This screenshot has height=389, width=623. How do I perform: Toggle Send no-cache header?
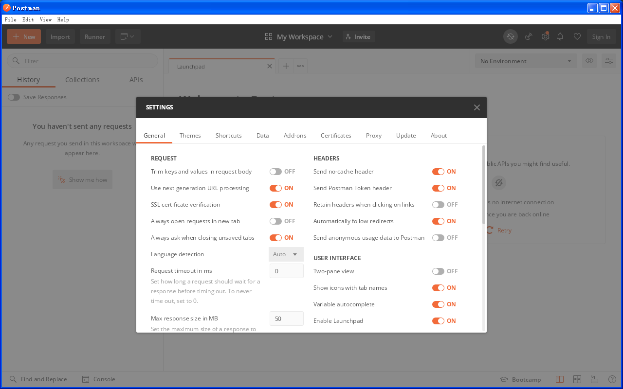(438, 172)
